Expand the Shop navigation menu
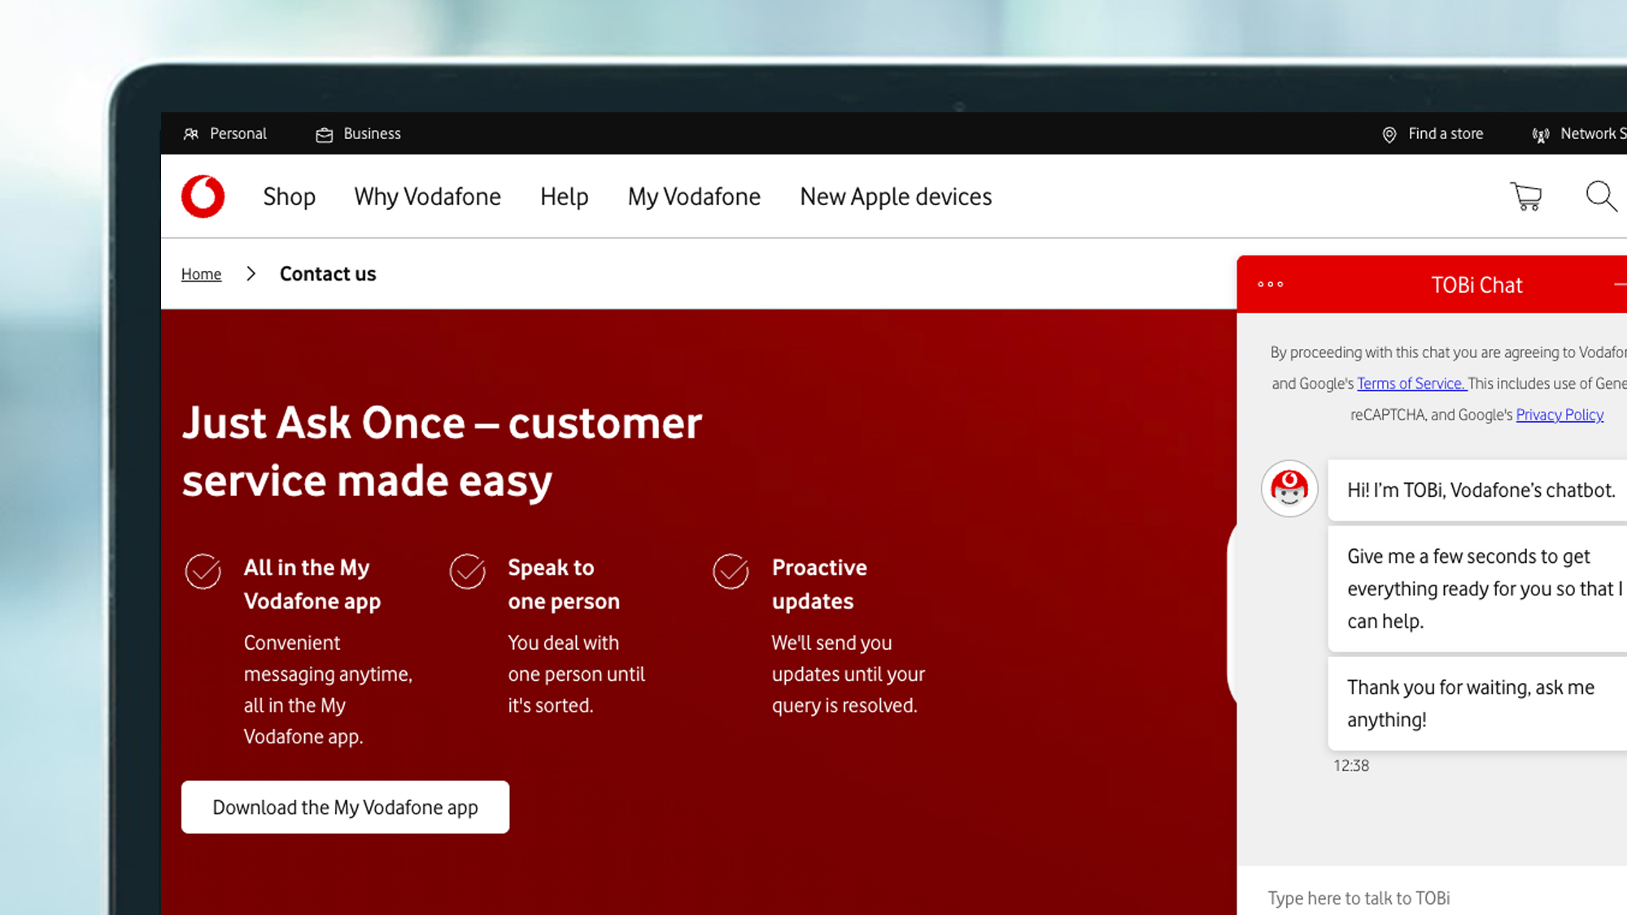The width and height of the screenshot is (1627, 915). [x=289, y=196]
